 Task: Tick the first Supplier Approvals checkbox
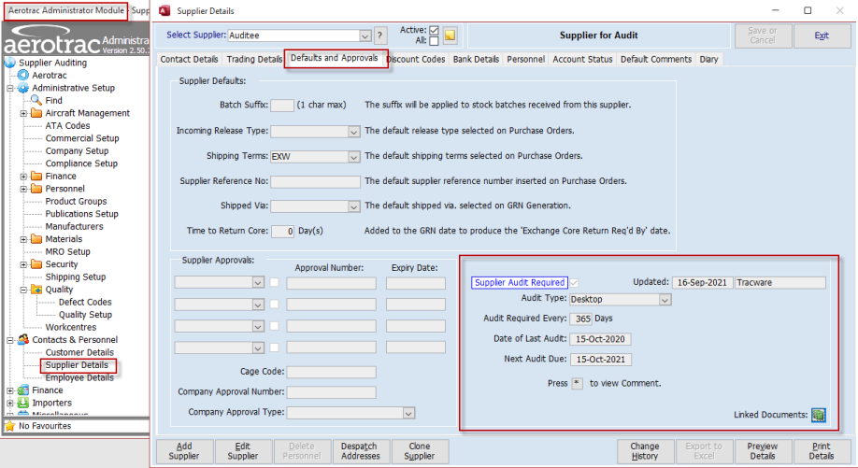point(275,282)
